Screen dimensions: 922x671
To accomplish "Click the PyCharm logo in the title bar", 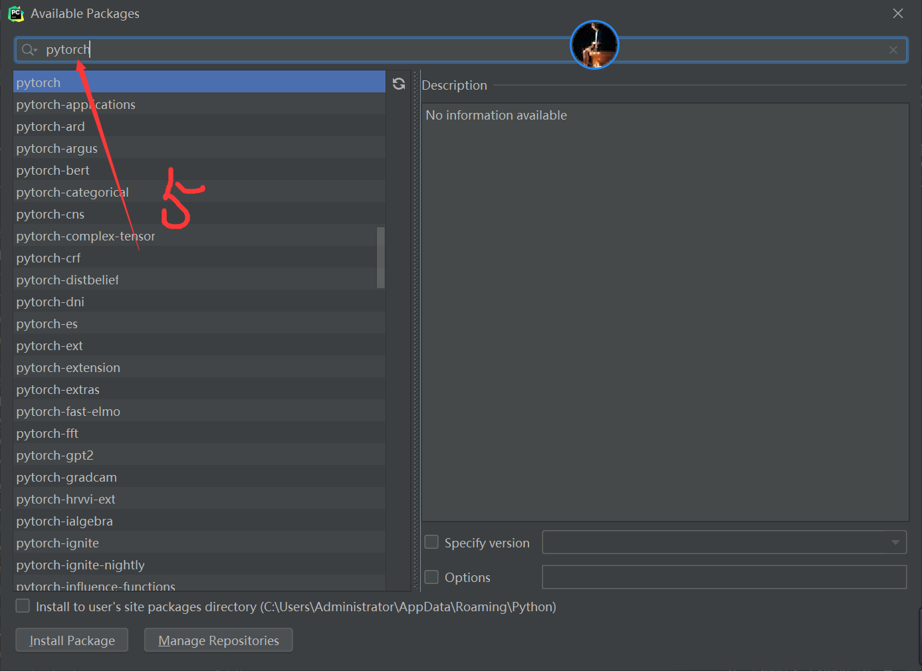I will [16, 13].
